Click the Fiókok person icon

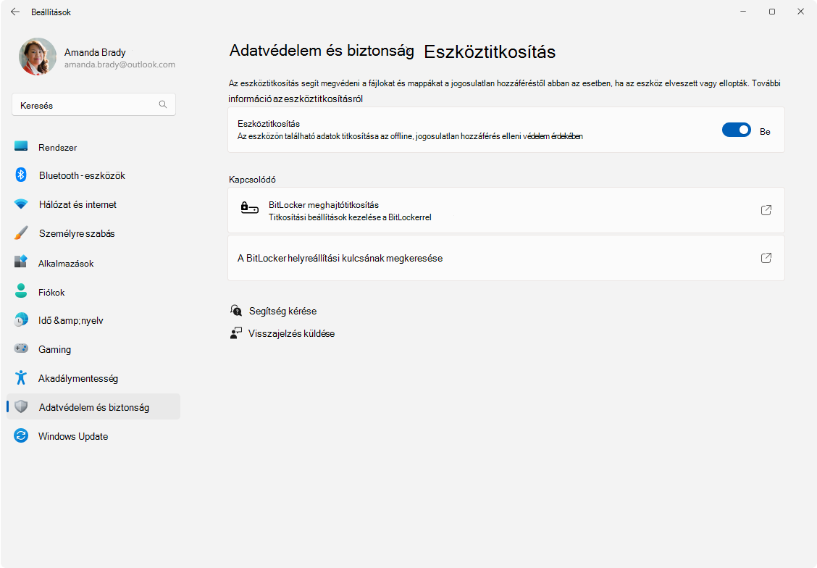coord(21,291)
